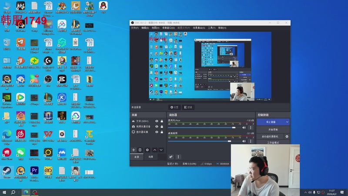Select the Recycle Bin desktop icon

pyautogui.click(x=7, y=44)
